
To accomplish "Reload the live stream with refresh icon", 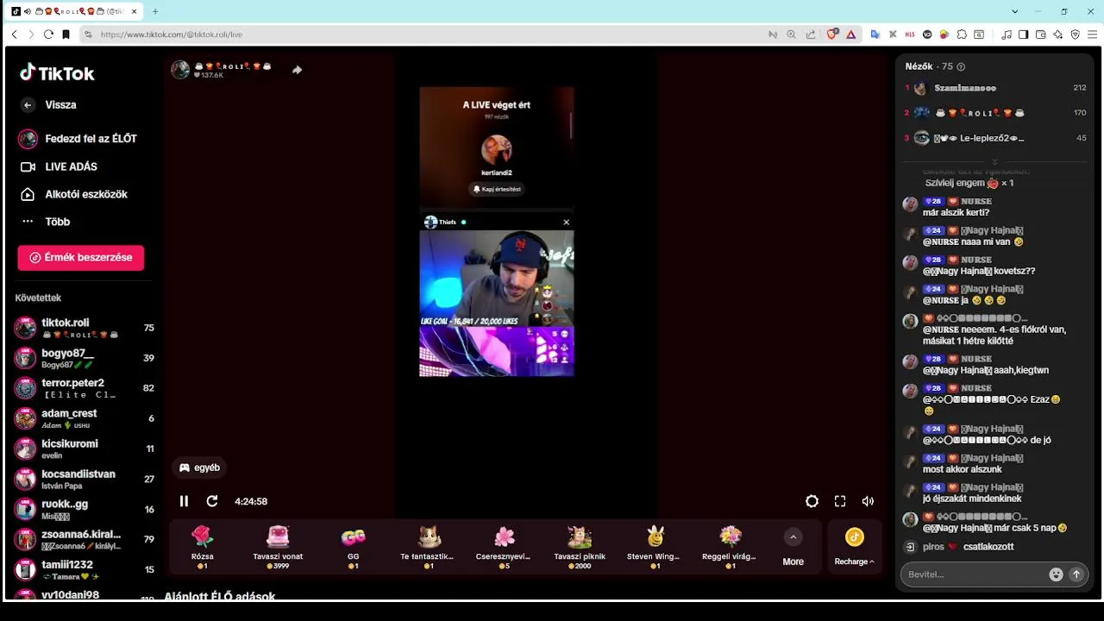I will tap(212, 501).
